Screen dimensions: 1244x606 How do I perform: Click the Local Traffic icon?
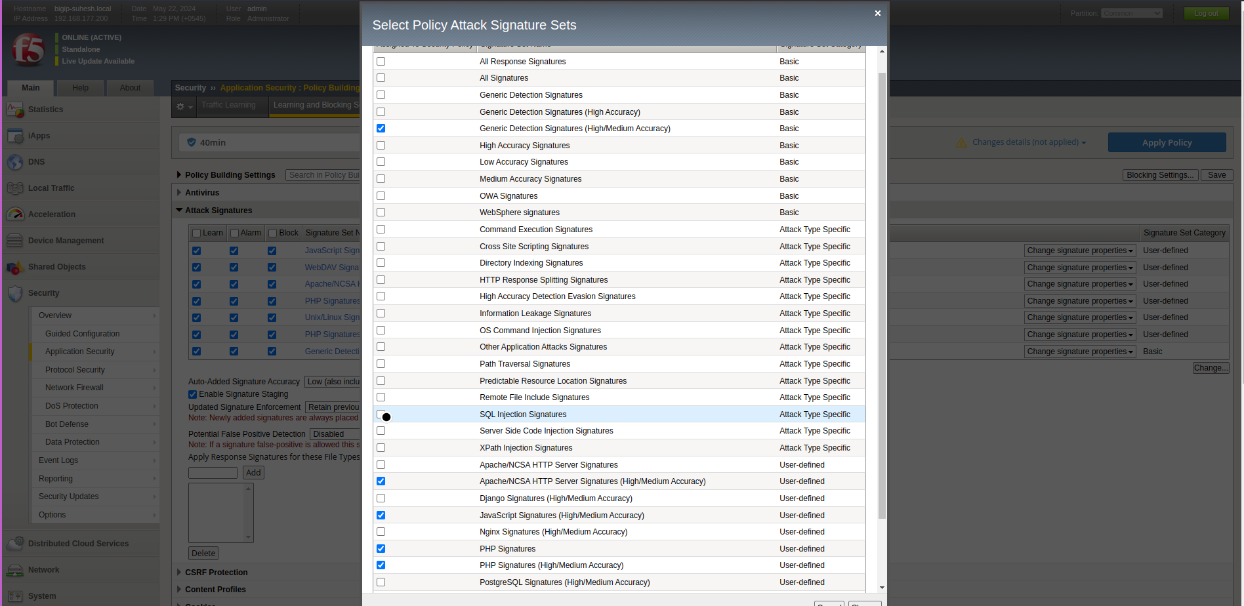[15, 188]
